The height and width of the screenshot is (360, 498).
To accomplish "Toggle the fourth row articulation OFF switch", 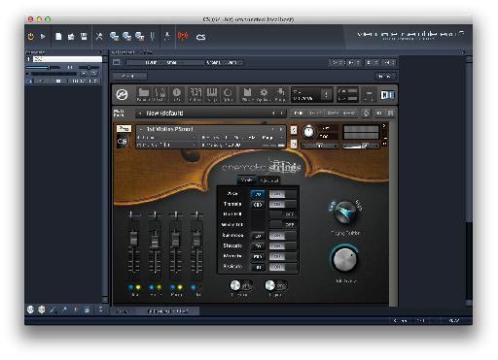I will click(x=282, y=224).
